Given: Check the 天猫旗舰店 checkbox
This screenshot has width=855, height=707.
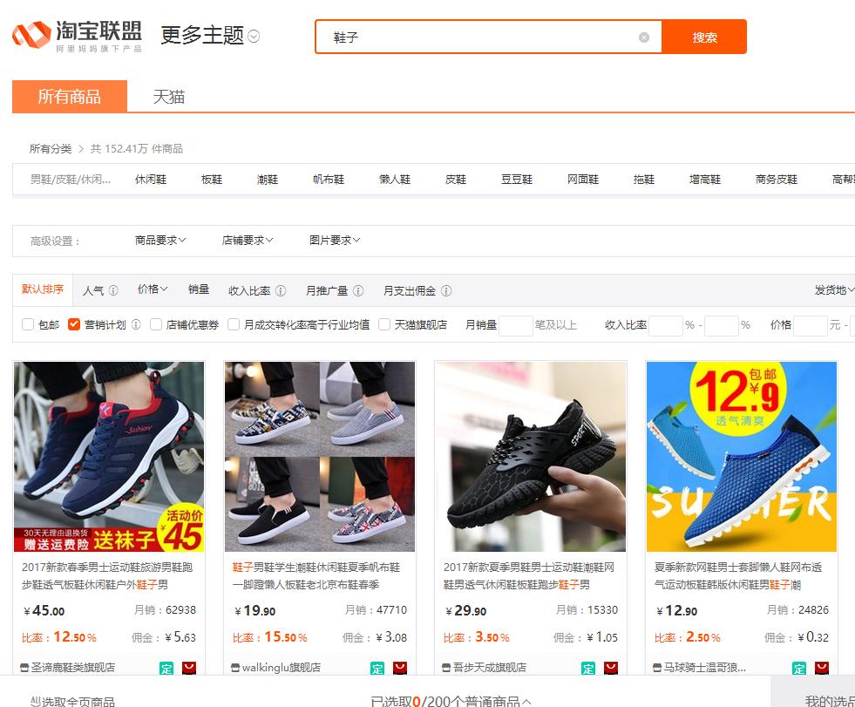Looking at the screenshot, I should click(383, 324).
